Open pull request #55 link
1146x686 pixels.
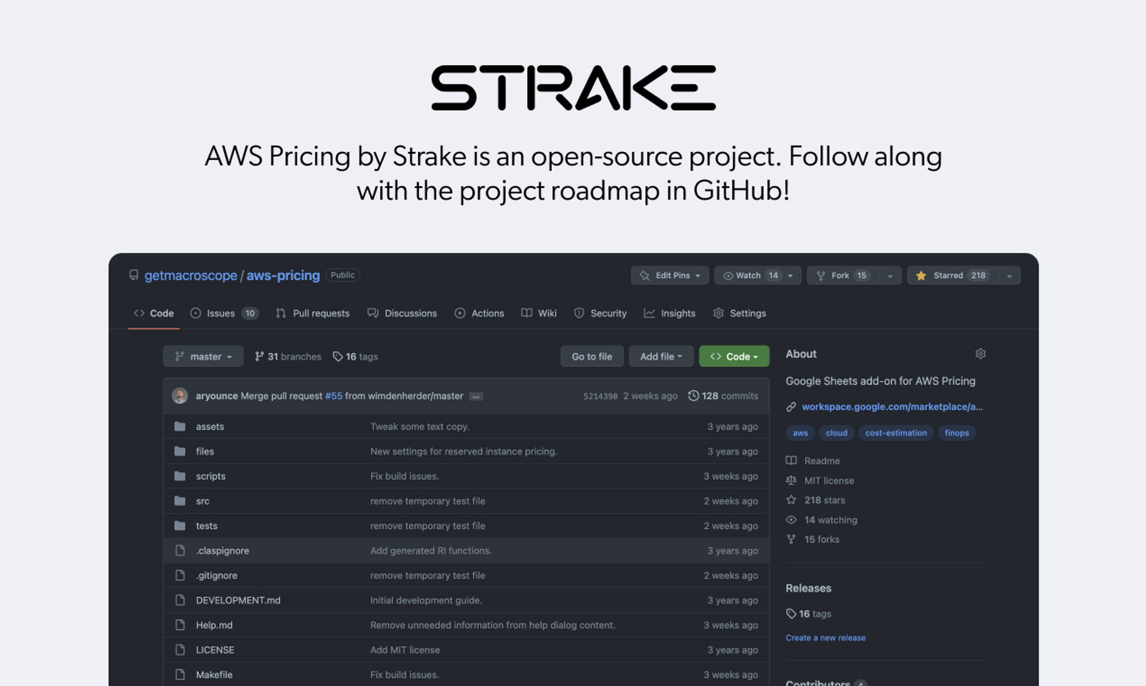333,396
